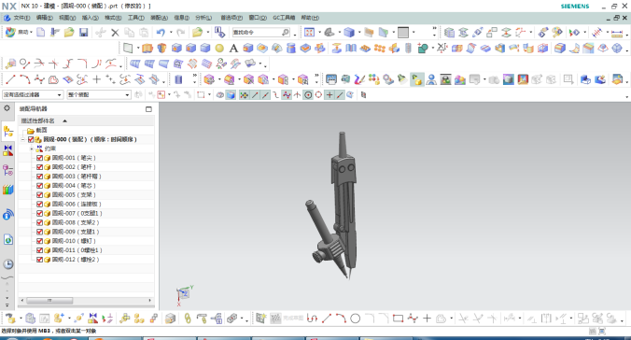The width and height of the screenshot is (631, 340).
Task: Uncheck the 圆规-006 component checkbox
Action: pyautogui.click(x=39, y=205)
